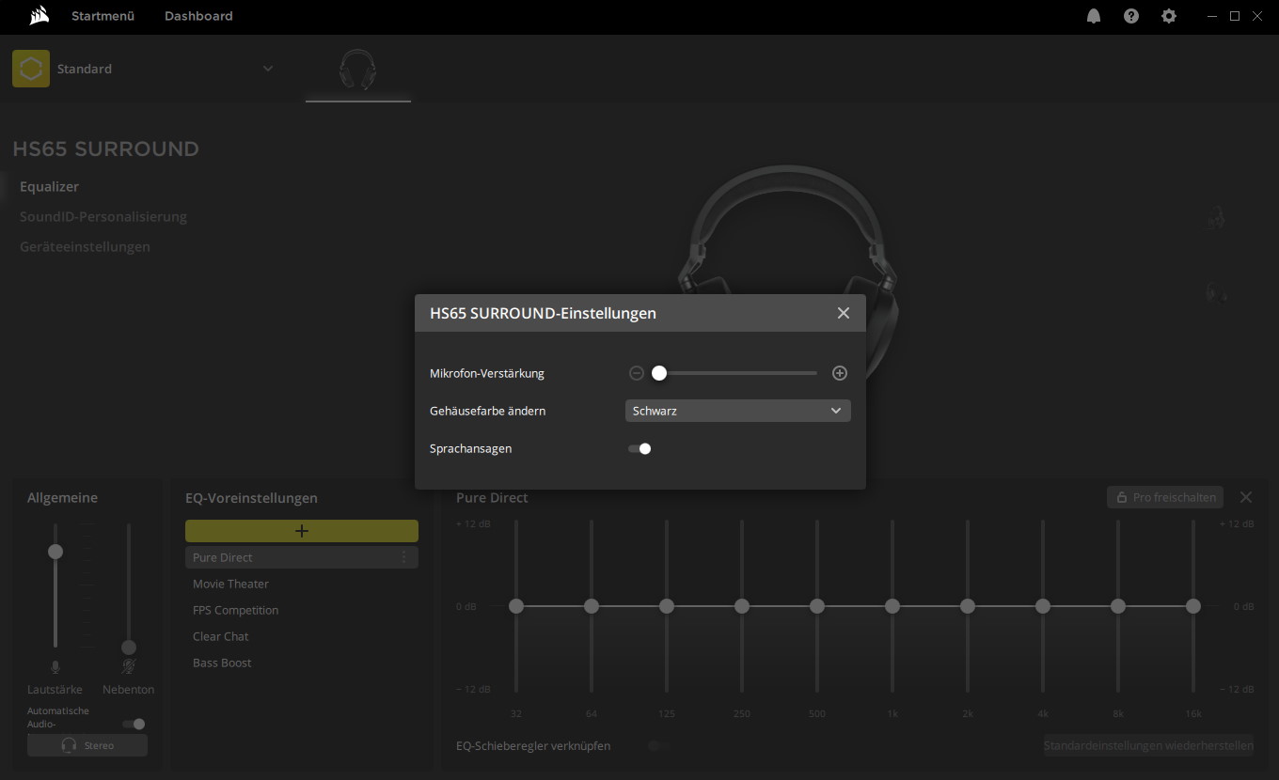The image size is (1279, 780).
Task: Click the microphone icon under volume slider
Action: [x=55, y=666]
